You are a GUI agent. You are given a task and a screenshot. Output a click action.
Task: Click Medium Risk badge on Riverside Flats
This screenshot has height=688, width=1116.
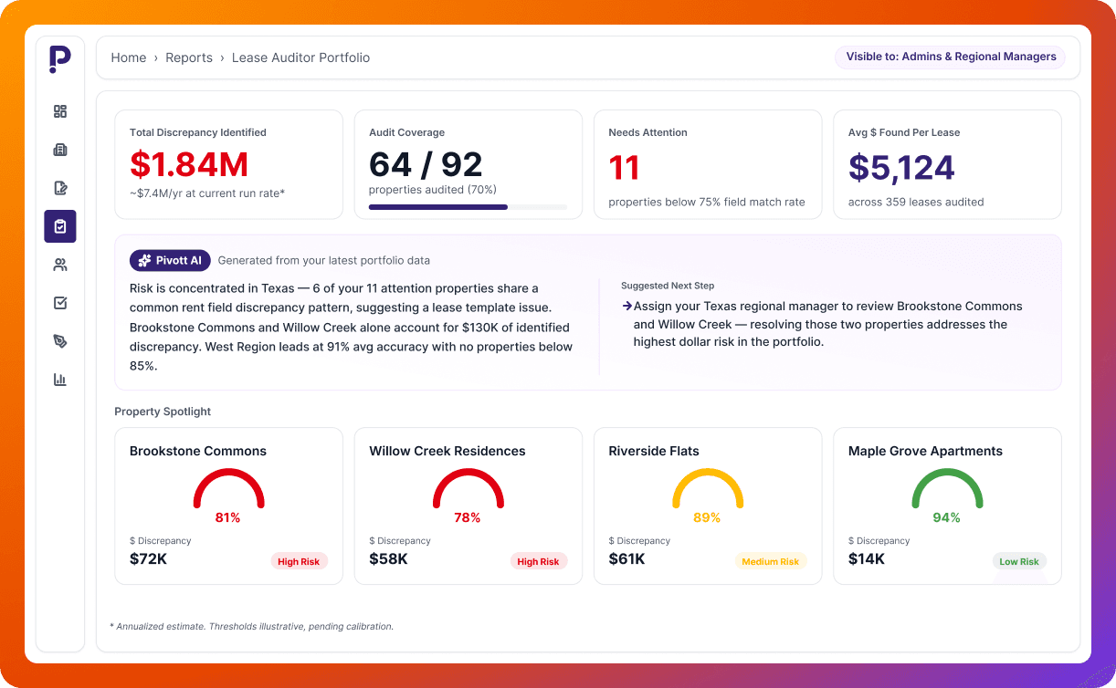771,561
